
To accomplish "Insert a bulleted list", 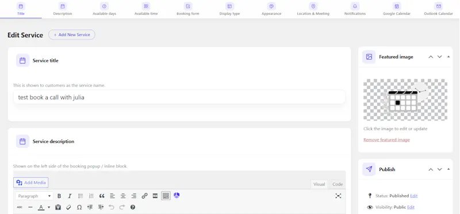I will point(80,196).
